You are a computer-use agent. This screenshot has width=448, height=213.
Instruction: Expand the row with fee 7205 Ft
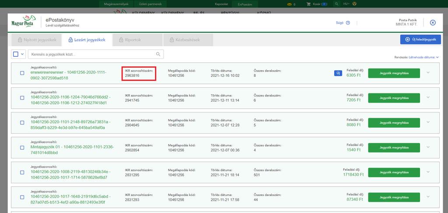tap(428, 97)
